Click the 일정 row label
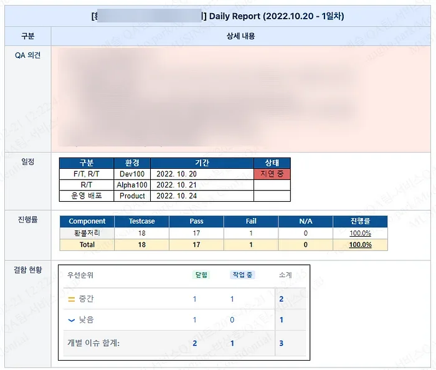Image resolution: width=436 pixels, height=370 pixels. coord(28,161)
